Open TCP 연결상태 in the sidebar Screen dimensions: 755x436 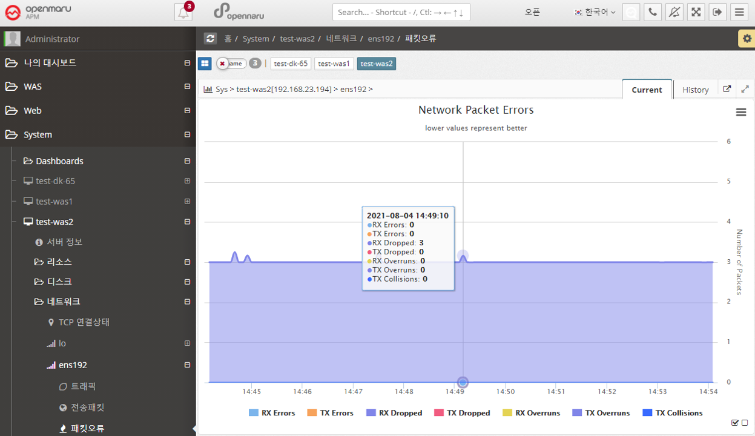coord(84,322)
